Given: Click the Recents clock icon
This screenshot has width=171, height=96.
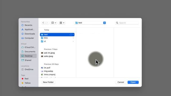Looking at the screenshot, I should pos(22,25).
